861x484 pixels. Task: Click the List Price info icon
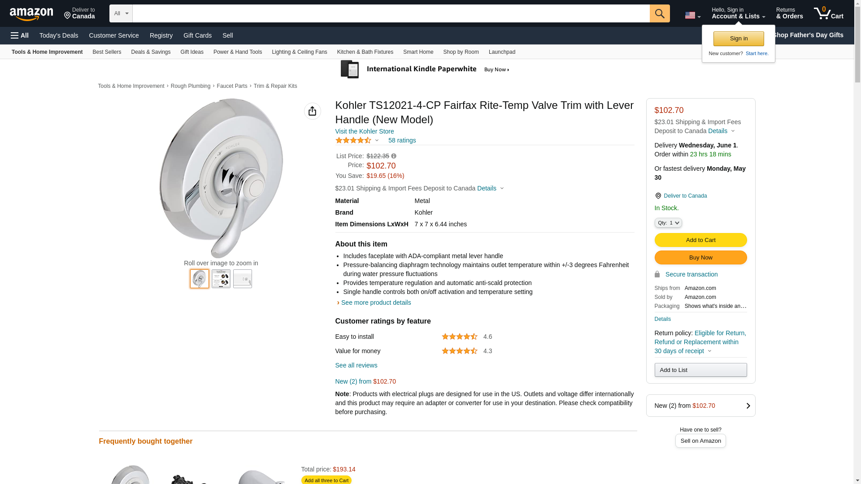(394, 156)
